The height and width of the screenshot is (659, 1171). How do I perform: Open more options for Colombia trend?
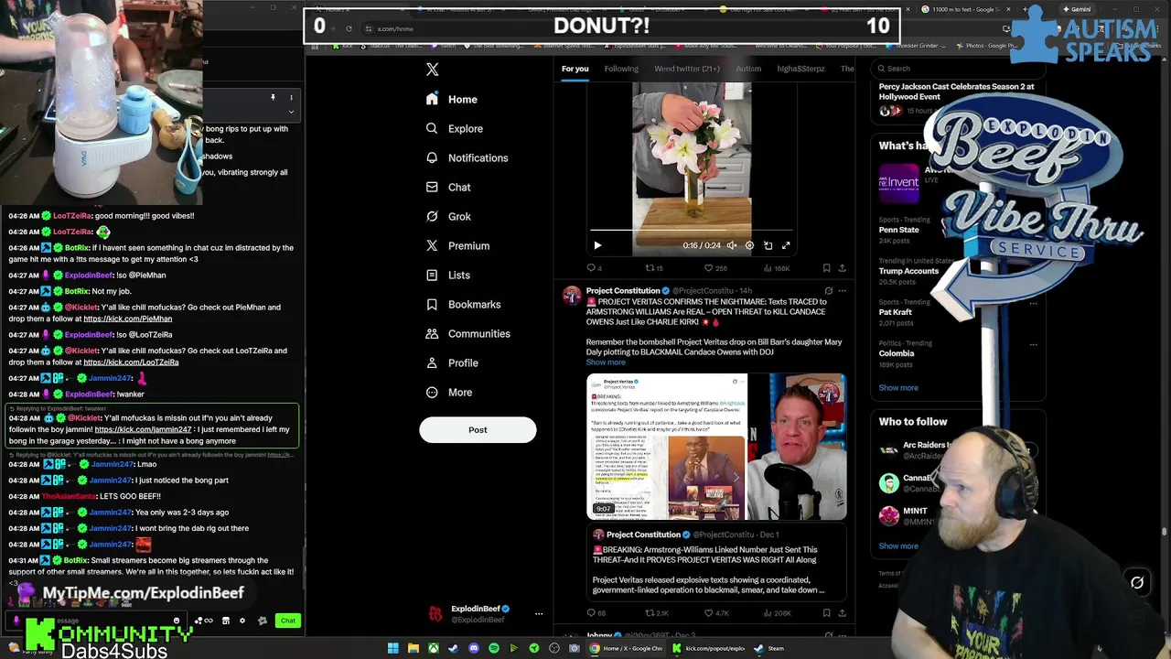(1033, 345)
